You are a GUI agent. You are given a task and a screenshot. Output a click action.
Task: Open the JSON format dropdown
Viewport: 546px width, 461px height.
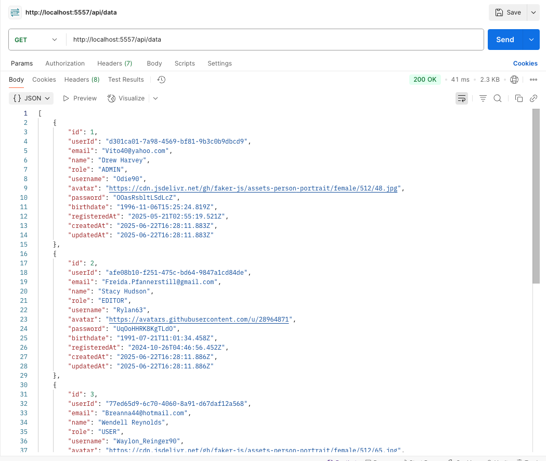31,98
